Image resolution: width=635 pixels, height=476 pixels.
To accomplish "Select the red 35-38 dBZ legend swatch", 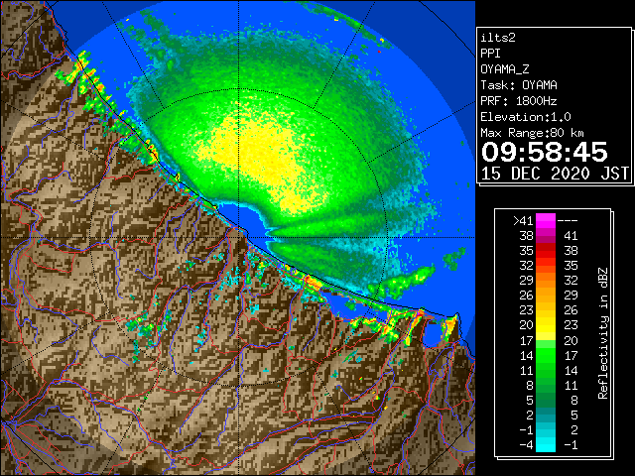I will click(546, 251).
